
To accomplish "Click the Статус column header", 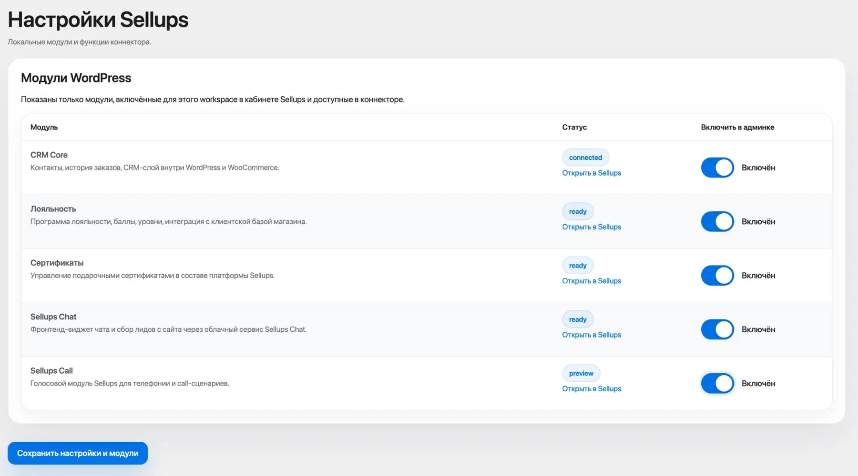I will coord(574,127).
